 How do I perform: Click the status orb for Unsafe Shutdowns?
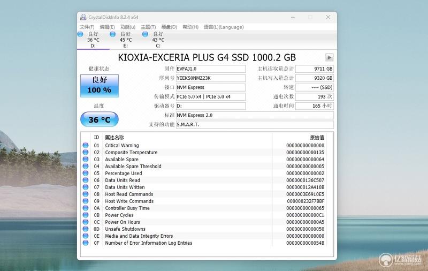(86, 229)
